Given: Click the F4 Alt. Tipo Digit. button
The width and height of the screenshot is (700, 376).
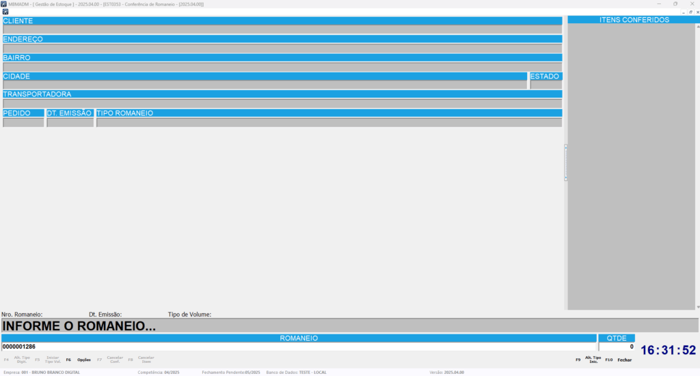Looking at the screenshot, I should (17, 360).
